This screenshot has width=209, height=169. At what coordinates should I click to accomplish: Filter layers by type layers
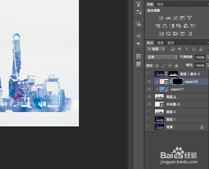187,49
